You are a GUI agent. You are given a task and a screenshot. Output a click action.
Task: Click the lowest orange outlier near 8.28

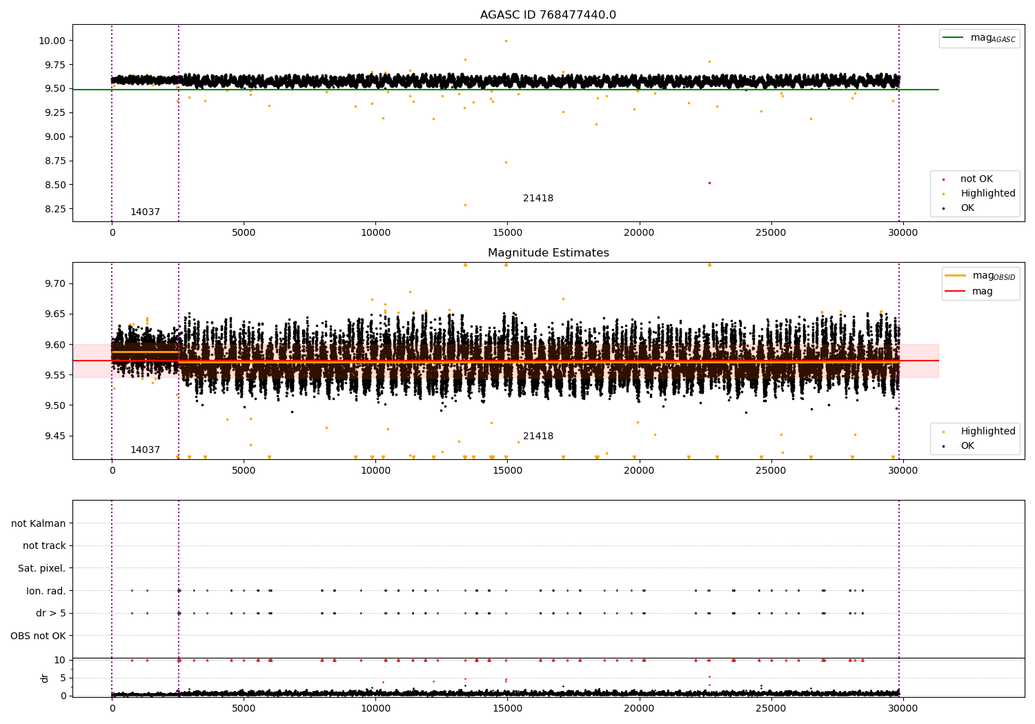tap(465, 205)
